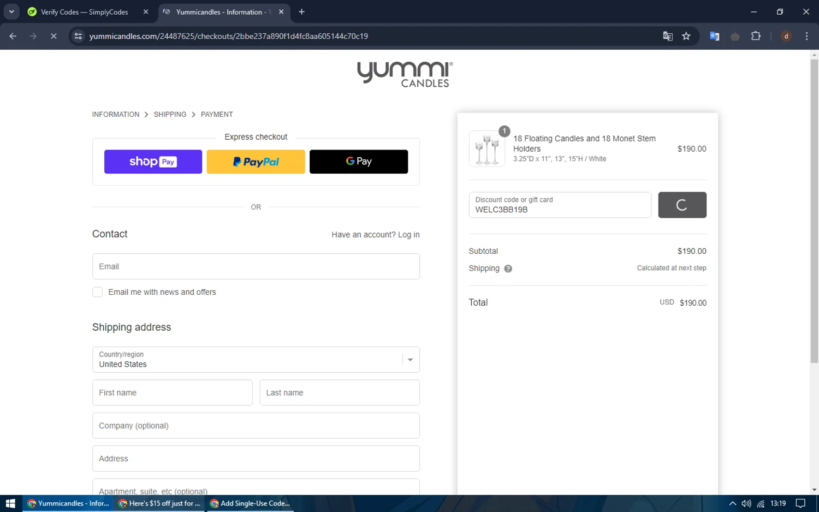Click the vertical page scrollbar thumb
Screen dimensions: 819x512
tap(814, 211)
